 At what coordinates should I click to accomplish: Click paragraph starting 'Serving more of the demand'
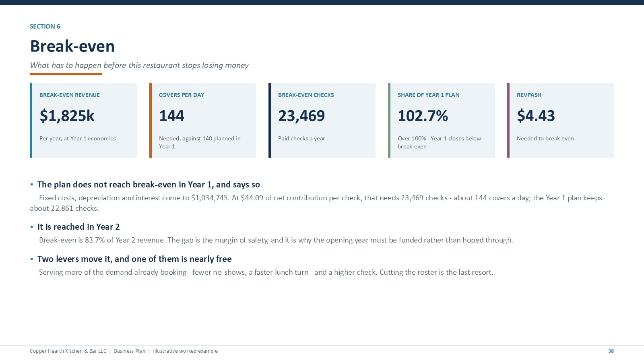point(266,272)
